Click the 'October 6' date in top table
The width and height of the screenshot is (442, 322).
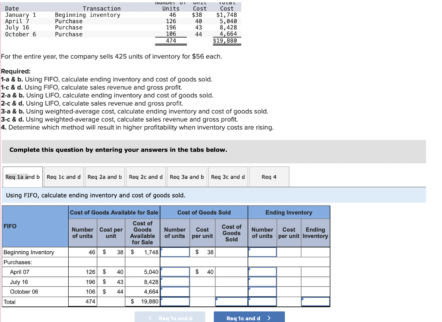point(21,34)
